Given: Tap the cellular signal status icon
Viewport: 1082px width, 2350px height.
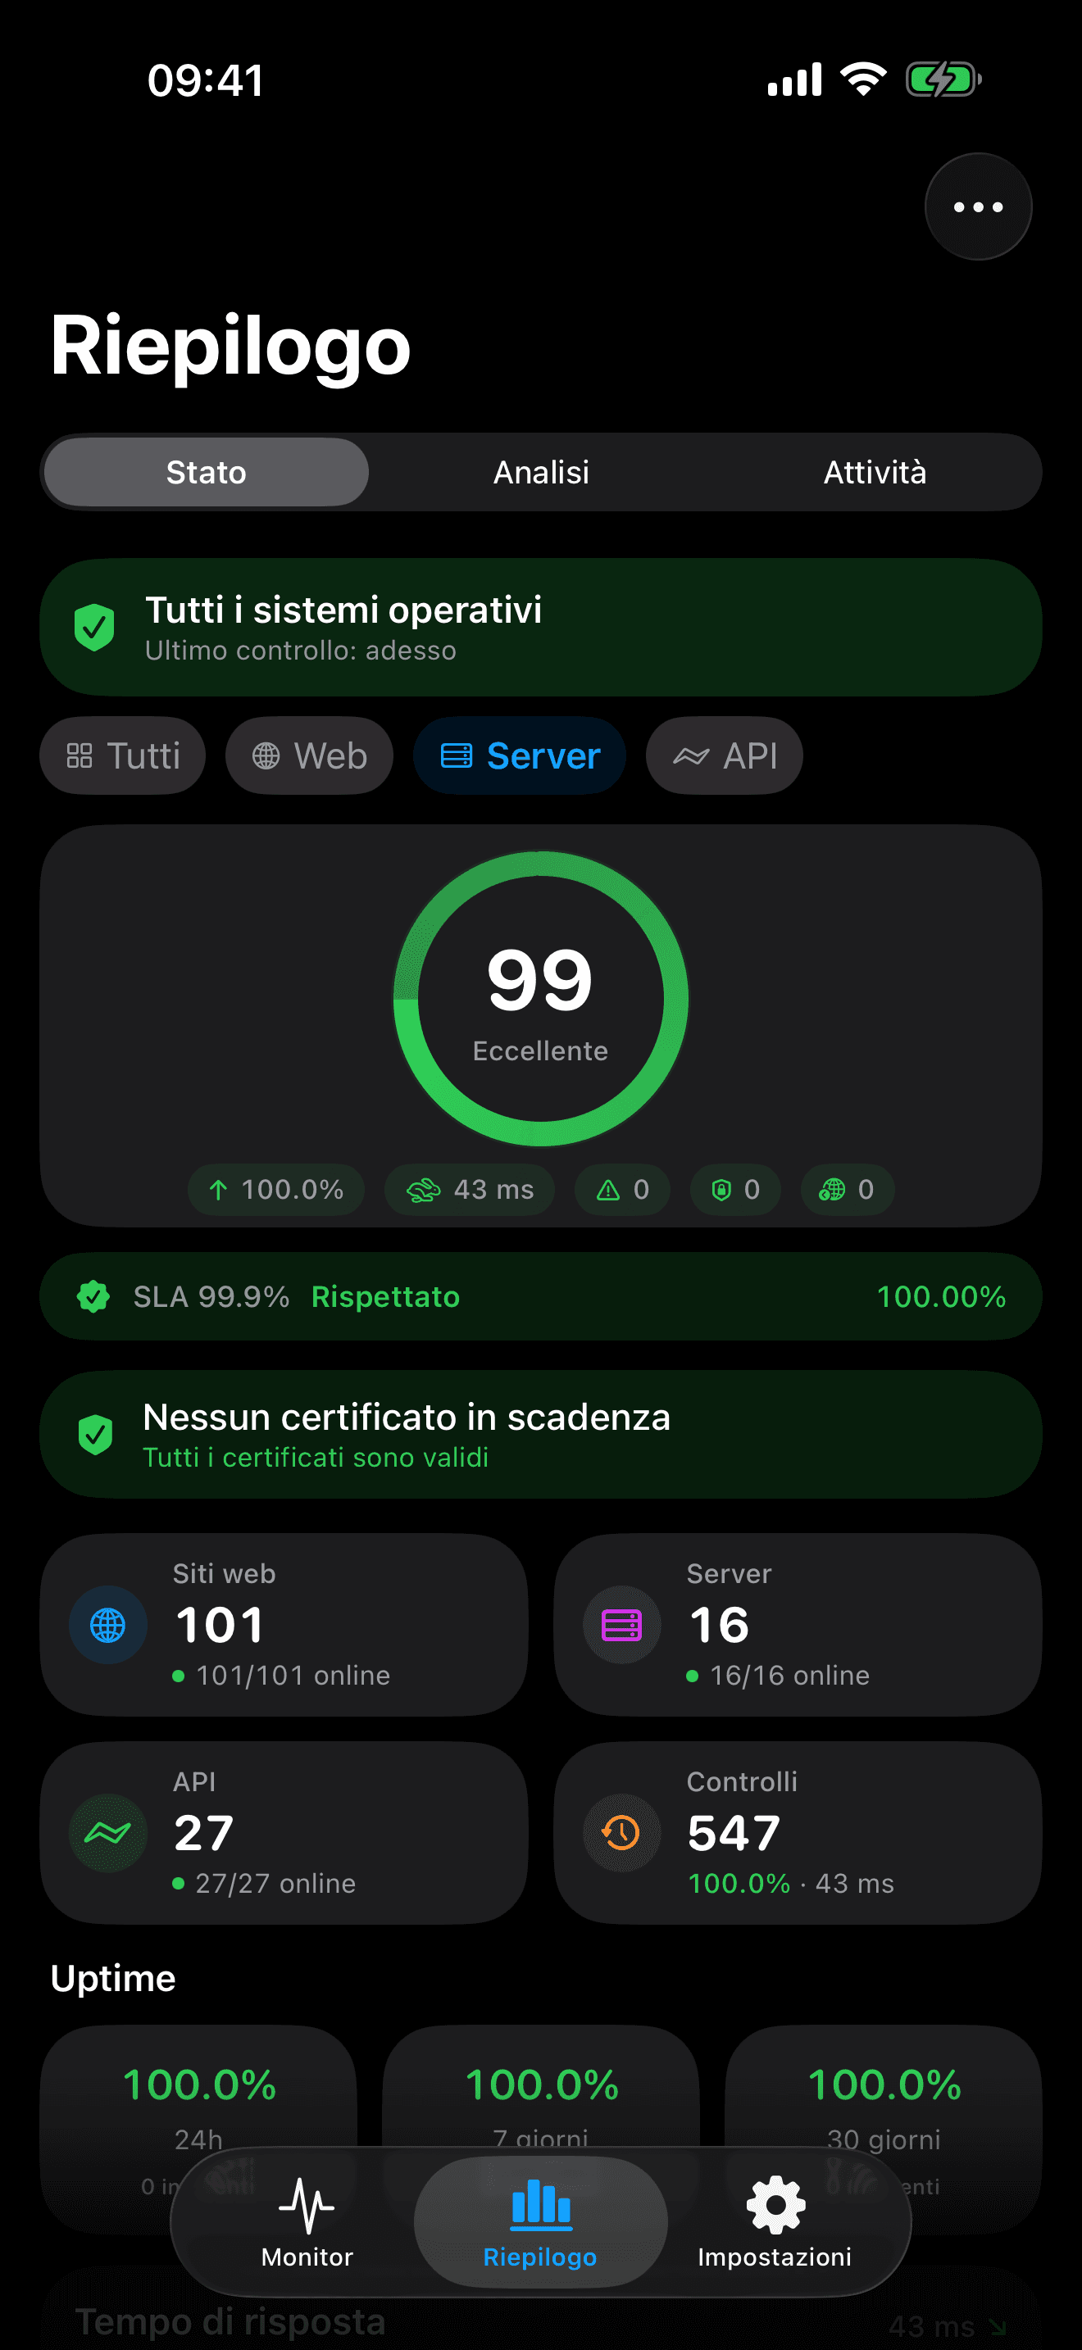Looking at the screenshot, I should [794, 79].
